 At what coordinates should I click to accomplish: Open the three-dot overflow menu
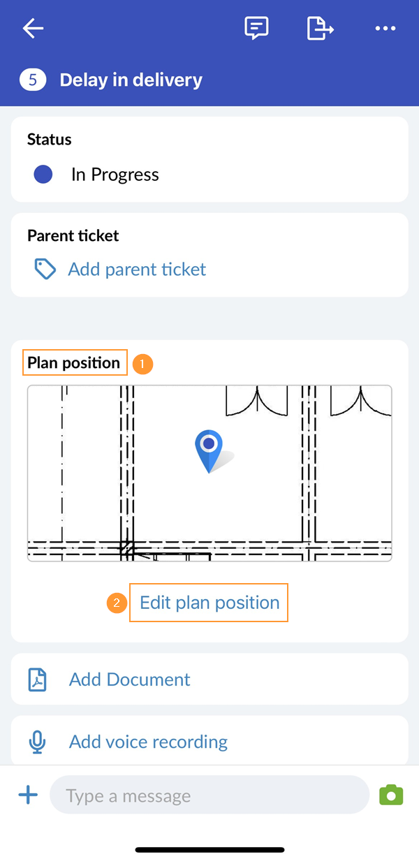click(385, 28)
